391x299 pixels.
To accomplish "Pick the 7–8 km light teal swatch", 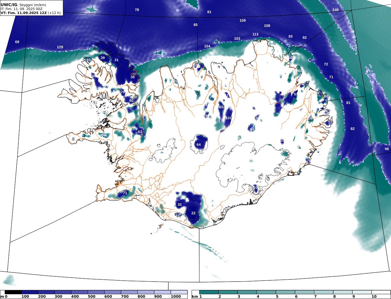I will [324, 292].
